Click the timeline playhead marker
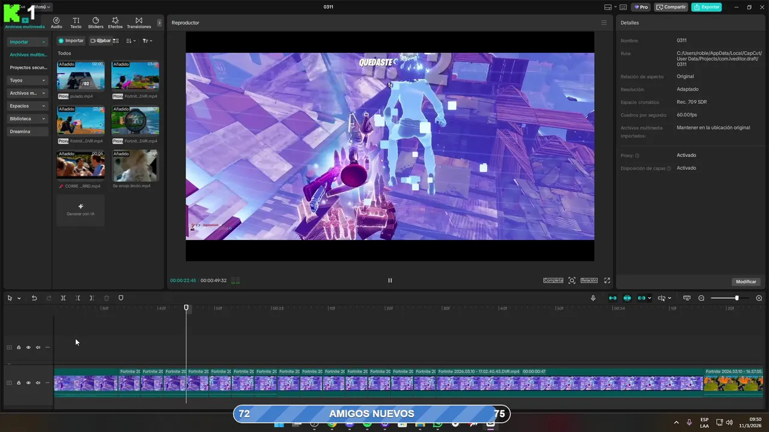 186,308
